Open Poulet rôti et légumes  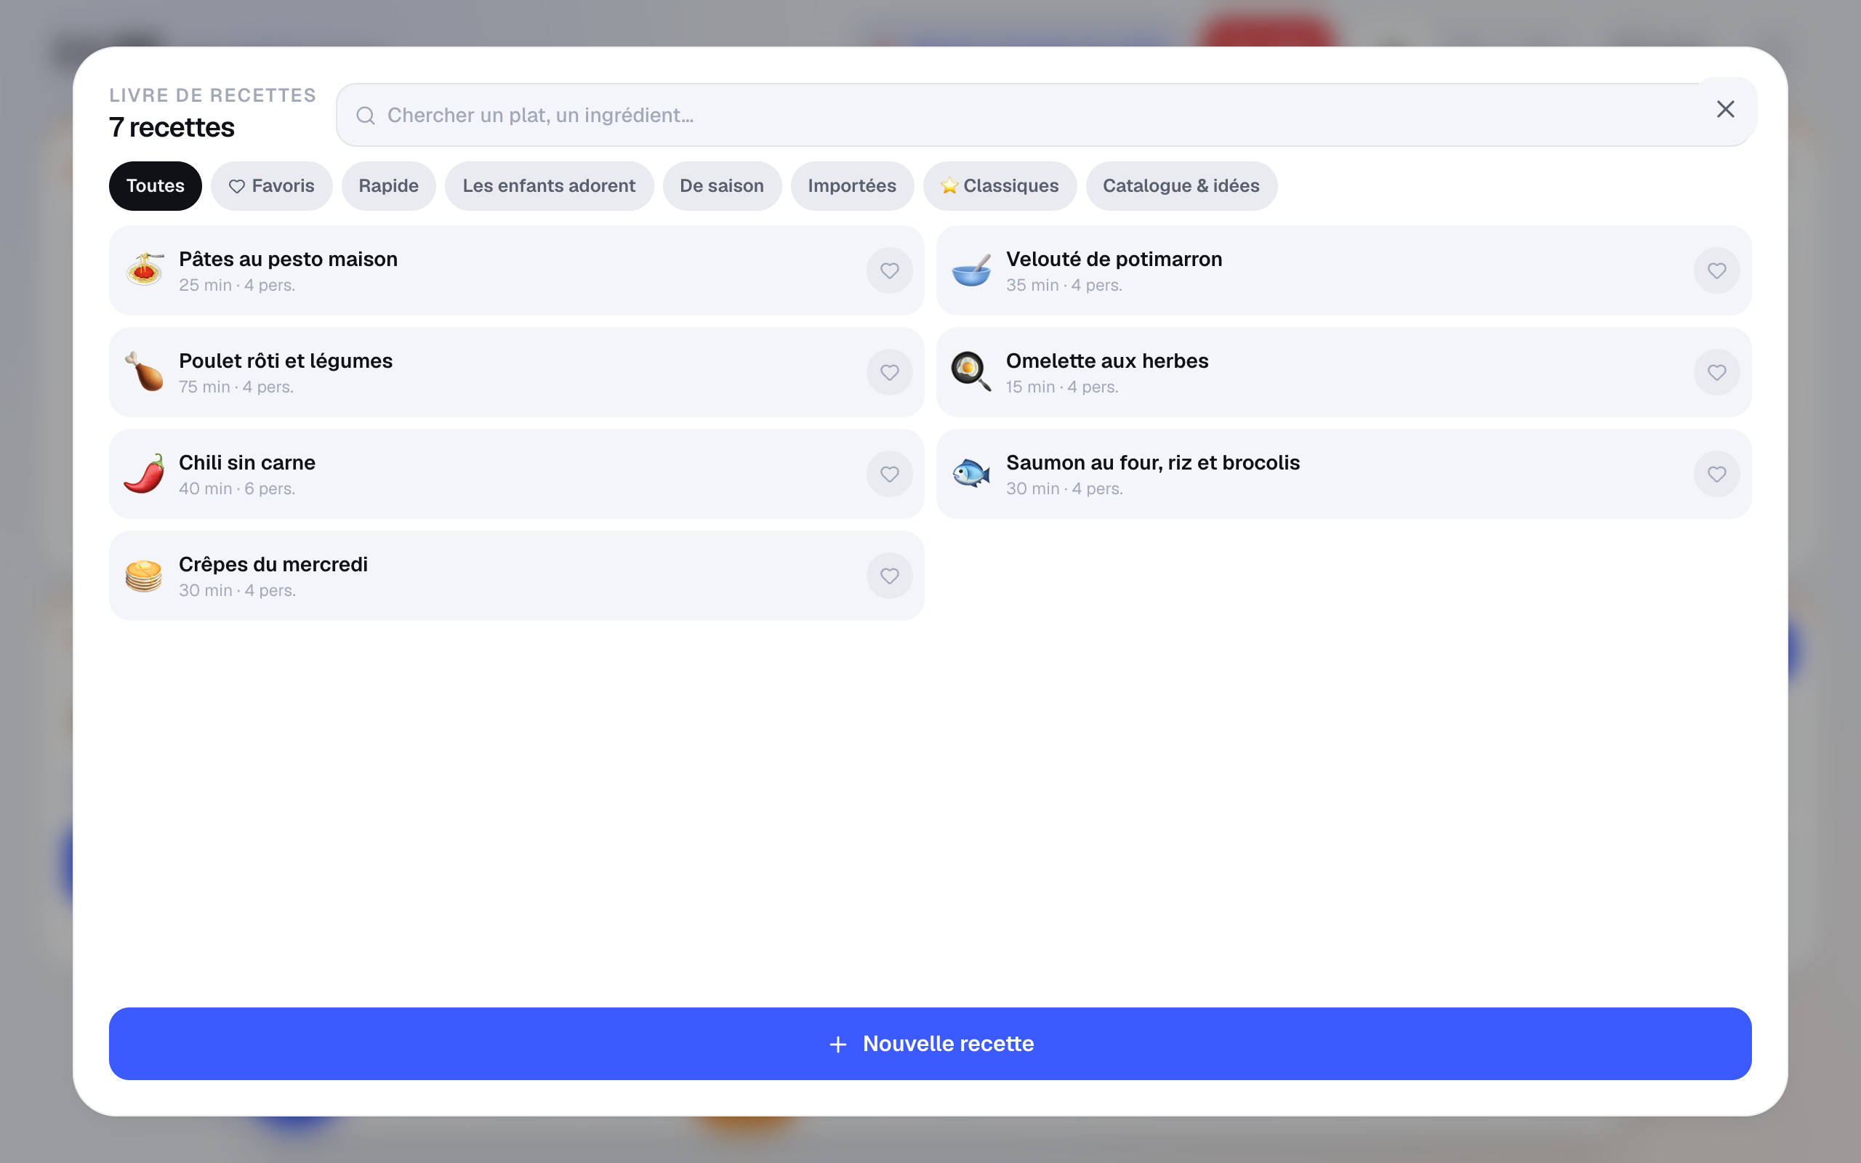tap(517, 372)
